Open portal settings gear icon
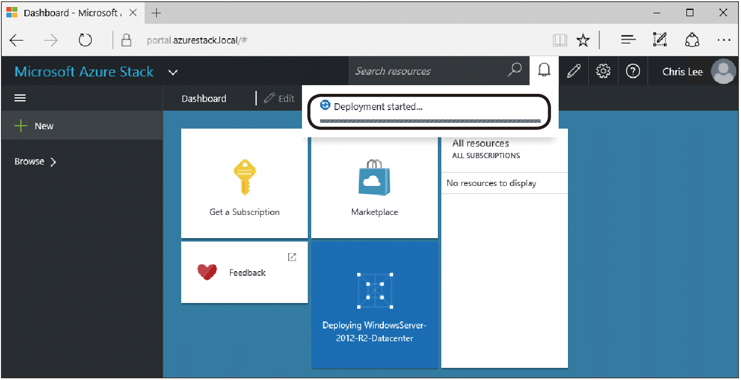The height and width of the screenshot is (380, 741). pyautogui.click(x=603, y=71)
